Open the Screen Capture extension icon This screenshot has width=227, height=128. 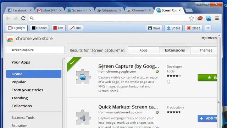pyautogui.click(x=209, y=18)
